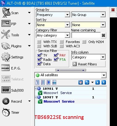
Task: Toggle the Only H264 checkbox
Action: [x=84, y=42]
